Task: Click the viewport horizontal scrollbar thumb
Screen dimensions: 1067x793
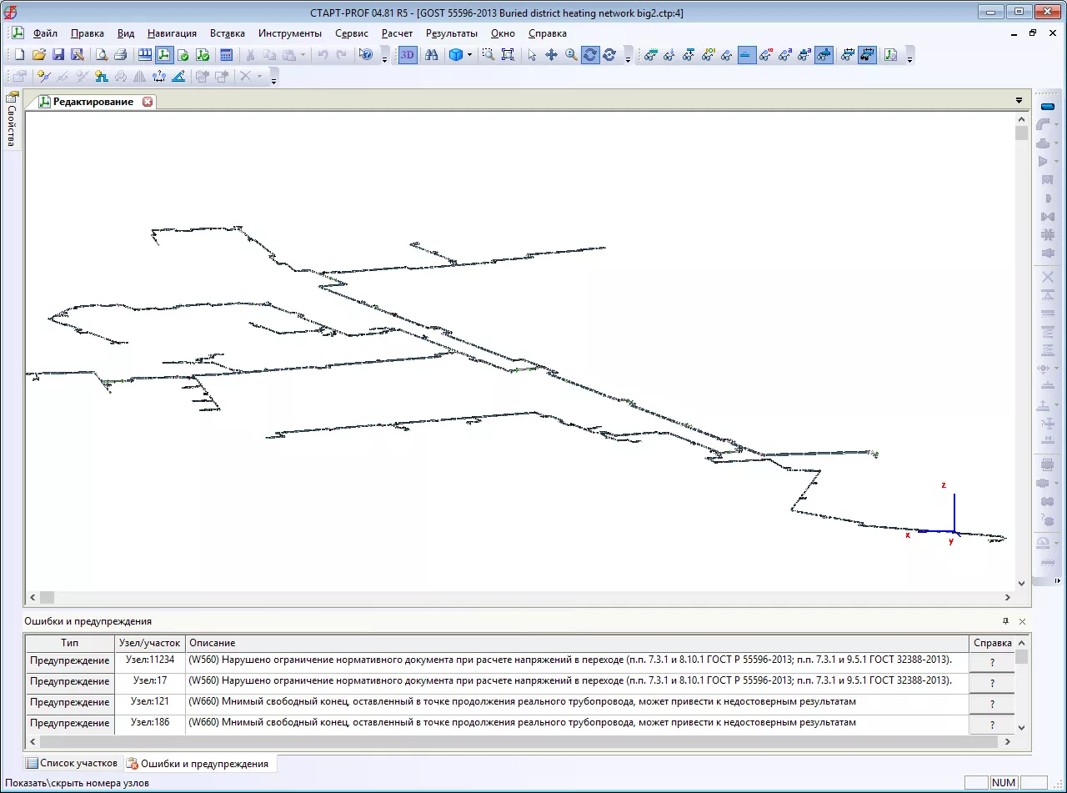Action: [x=47, y=597]
